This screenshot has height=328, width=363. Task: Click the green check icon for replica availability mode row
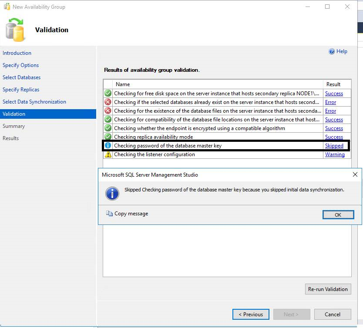108,137
